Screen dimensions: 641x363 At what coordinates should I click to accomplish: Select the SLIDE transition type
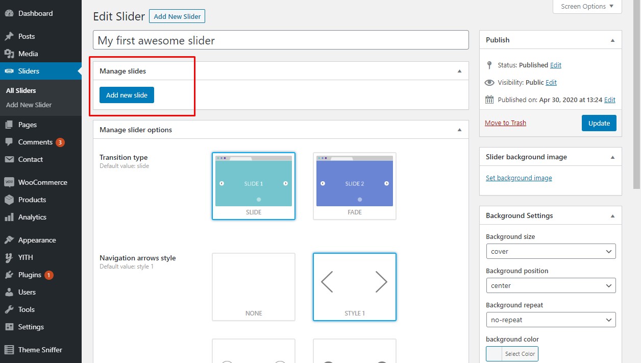(x=254, y=186)
